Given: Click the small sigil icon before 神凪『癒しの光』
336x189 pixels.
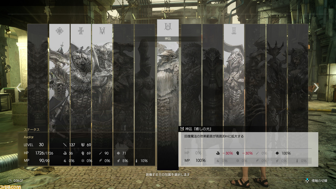Looking at the screenshot, I should (182, 129).
